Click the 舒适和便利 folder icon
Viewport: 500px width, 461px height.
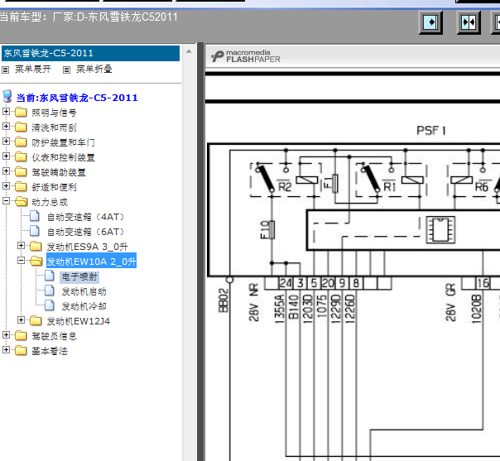21,186
